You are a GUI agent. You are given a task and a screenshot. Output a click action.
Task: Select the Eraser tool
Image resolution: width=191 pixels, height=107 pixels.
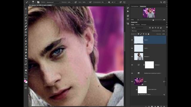tap(26, 47)
